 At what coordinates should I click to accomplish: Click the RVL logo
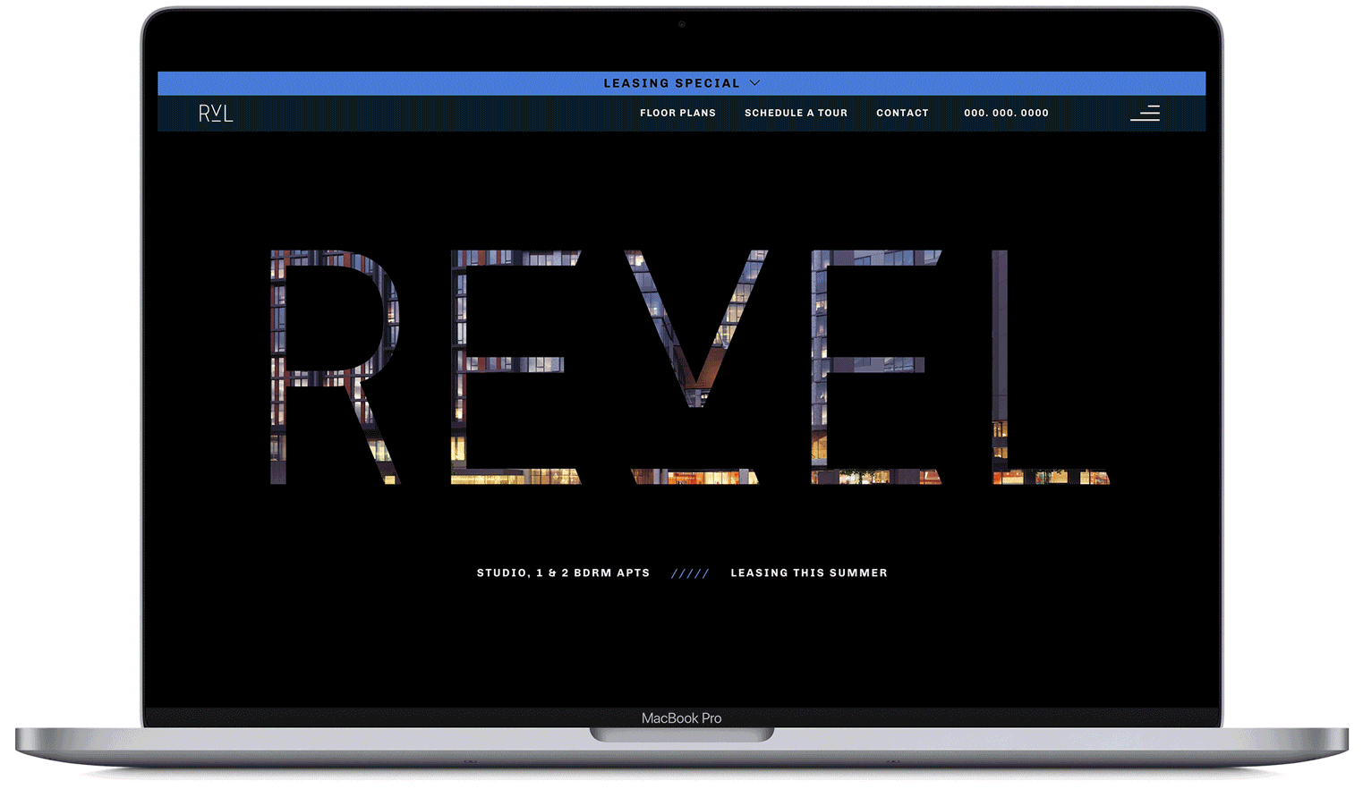point(216,113)
